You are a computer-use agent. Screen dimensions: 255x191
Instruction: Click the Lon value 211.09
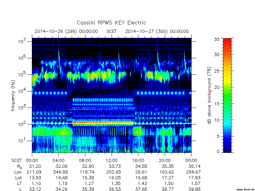(x=33, y=172)
